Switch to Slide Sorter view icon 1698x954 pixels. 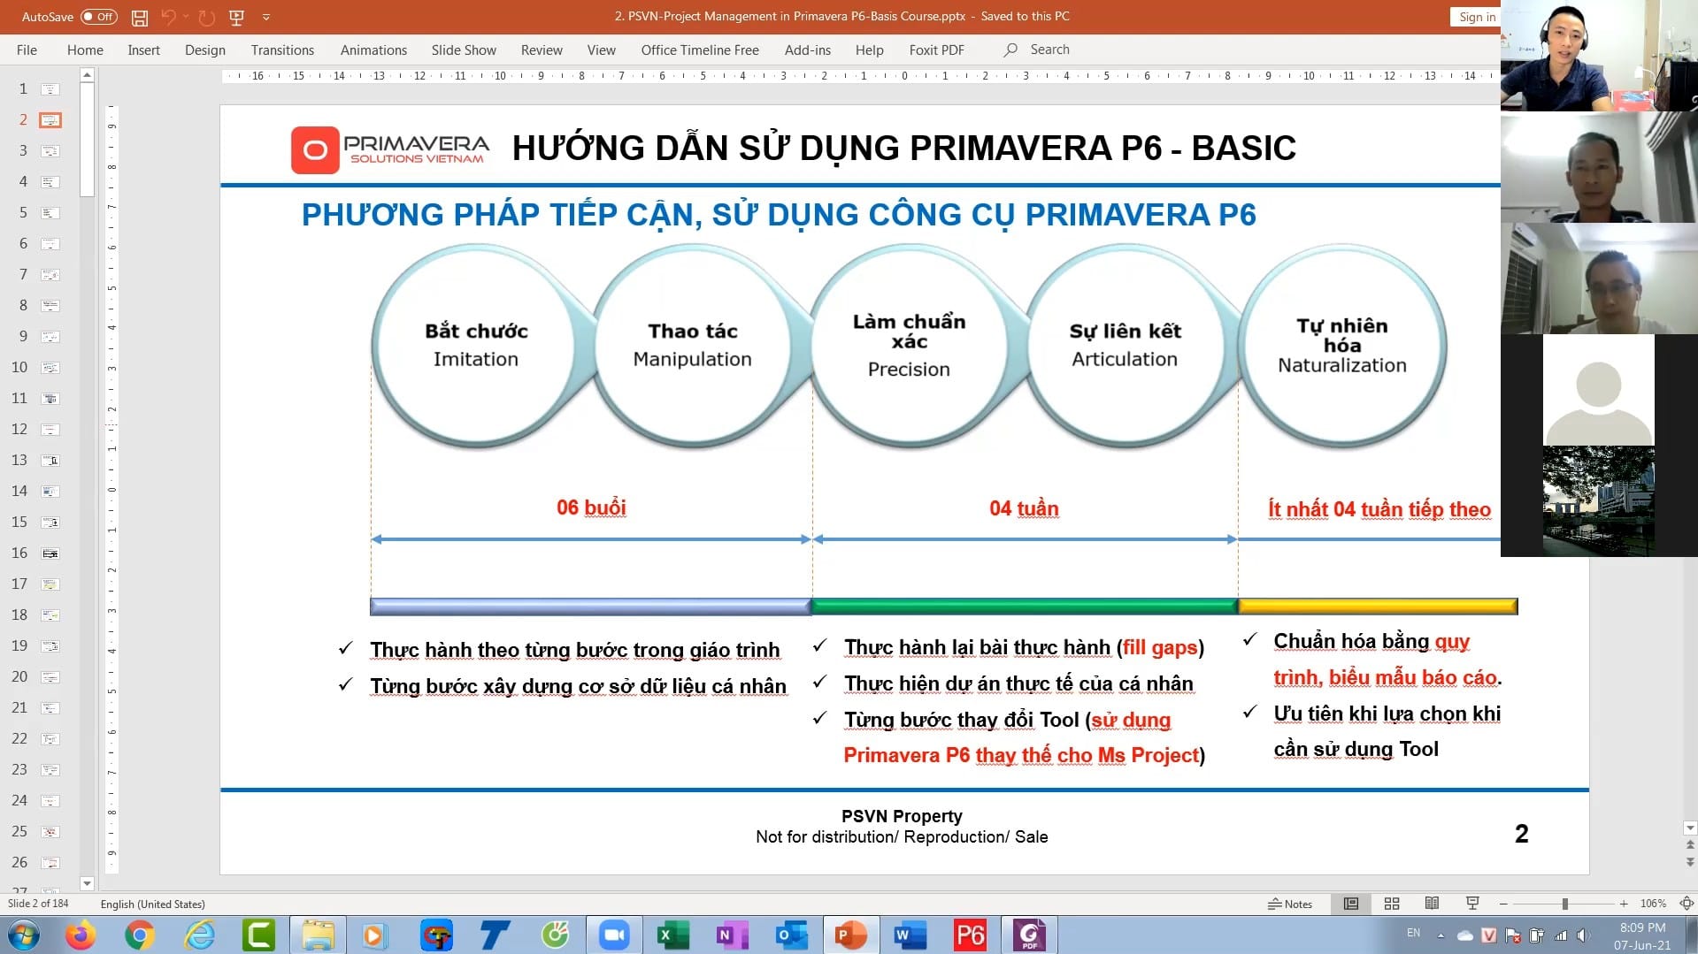click(1392, 904)
